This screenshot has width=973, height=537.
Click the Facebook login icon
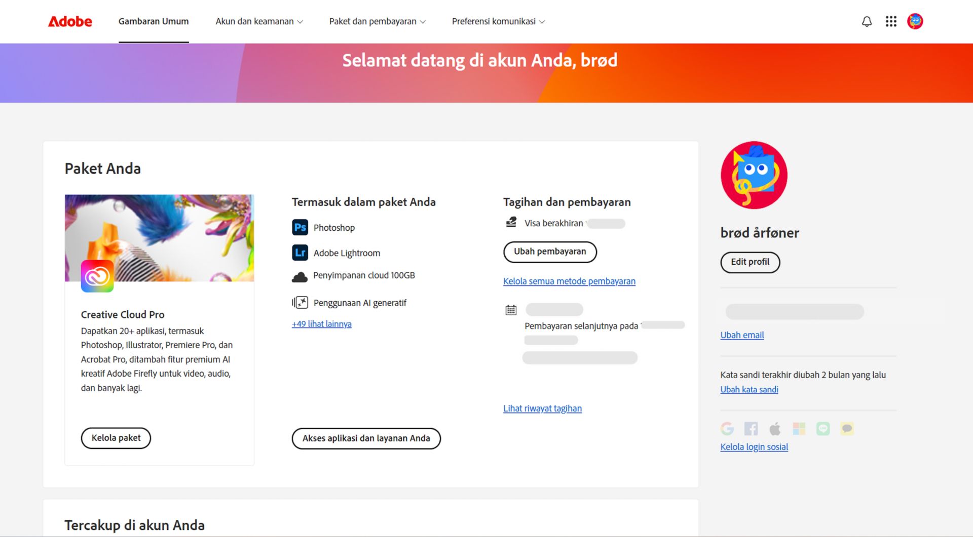click(x=751, y=428)
